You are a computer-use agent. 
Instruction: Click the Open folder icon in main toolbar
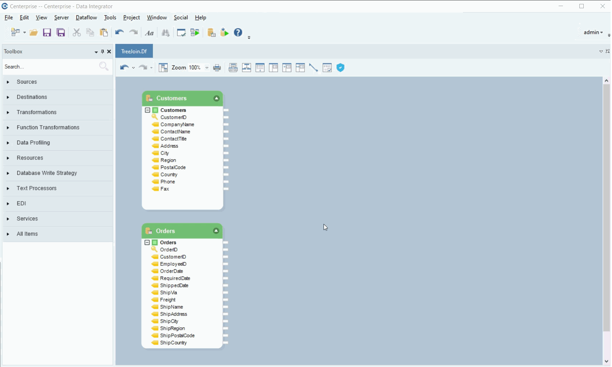tap(33, 33)
